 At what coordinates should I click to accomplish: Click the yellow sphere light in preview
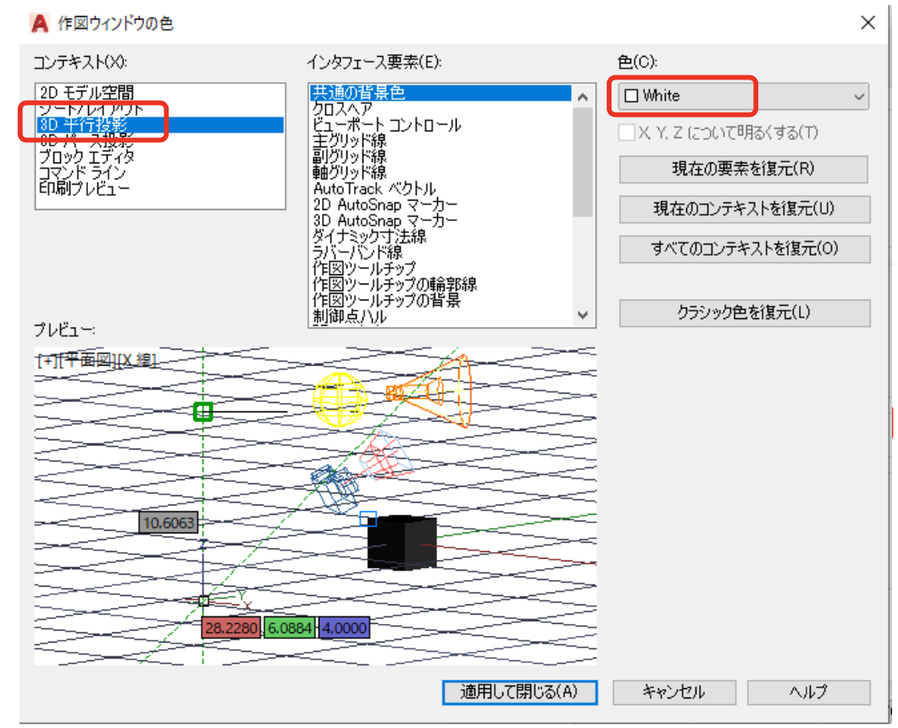(339, 399)
